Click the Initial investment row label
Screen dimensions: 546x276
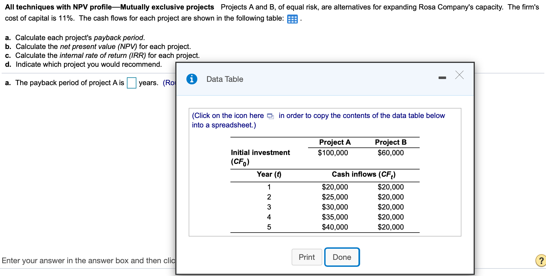click(x=260, y=152)
